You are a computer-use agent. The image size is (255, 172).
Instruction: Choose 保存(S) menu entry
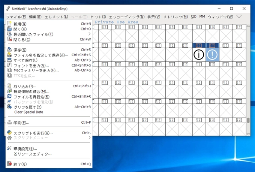[x=49, y=50]
